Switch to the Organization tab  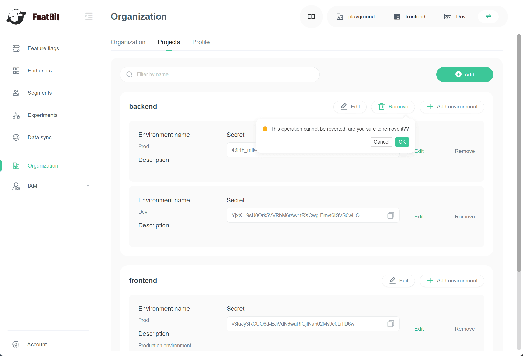128,42
